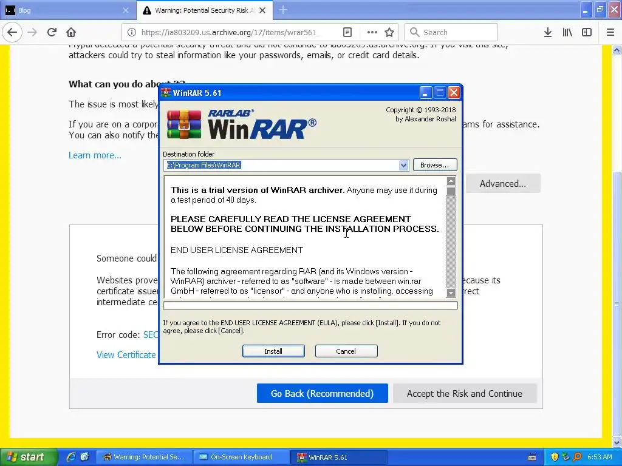Click the second quick launch browser icon
The height and width of the screenshot is (466, 622).
coord(84,457)
